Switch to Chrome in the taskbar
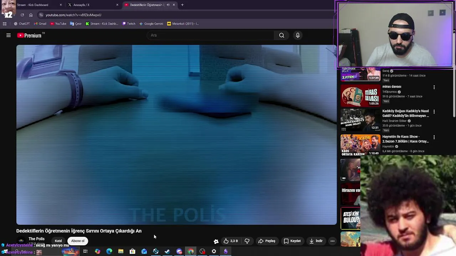This screenshot has width=456, height=256. 191,251
